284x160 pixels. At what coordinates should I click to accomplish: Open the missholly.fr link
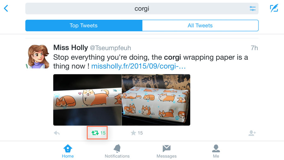tap(138, 67)
